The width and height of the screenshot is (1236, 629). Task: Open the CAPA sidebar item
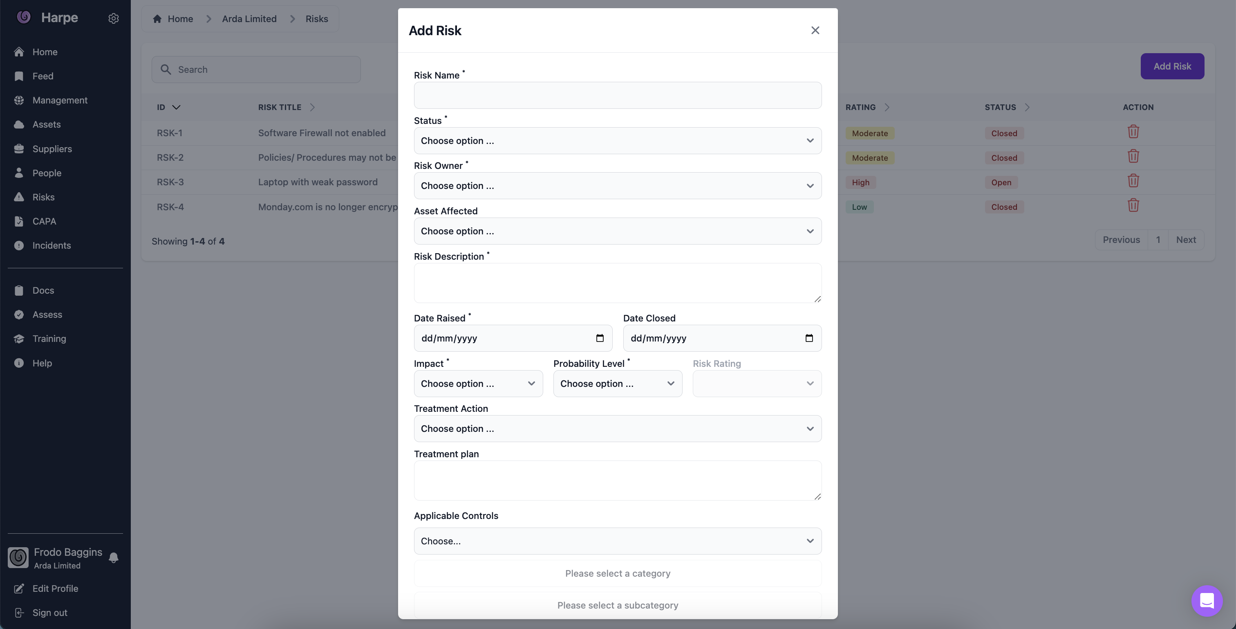pyautogui.click(x=44, y=221)
